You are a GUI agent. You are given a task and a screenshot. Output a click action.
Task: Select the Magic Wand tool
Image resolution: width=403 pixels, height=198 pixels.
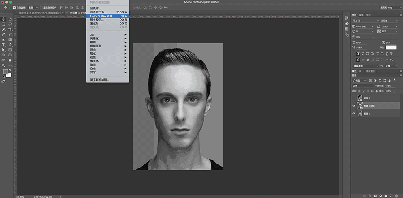[3, 29]
